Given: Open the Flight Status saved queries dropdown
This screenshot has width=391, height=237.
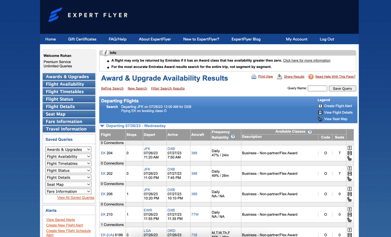Looking at the screenshot, I should tap(68, 170).
